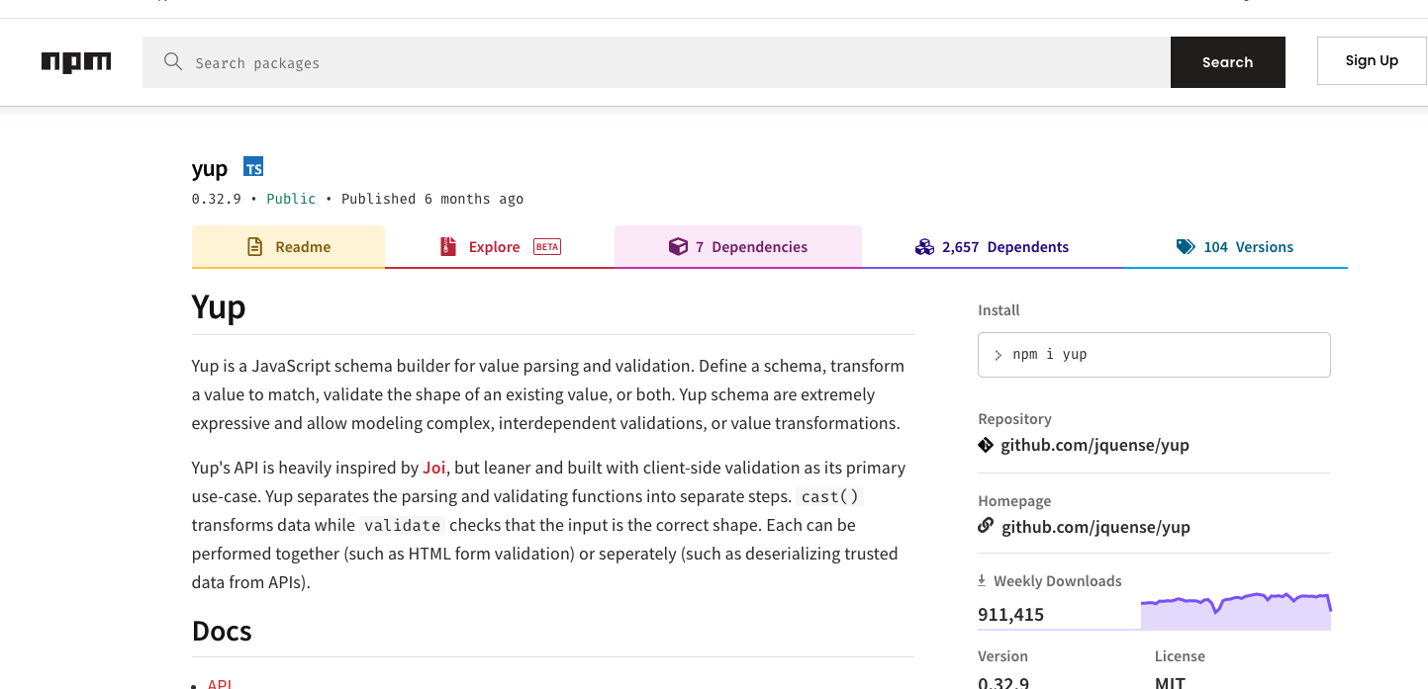Click the yup package title

point(210,169)
